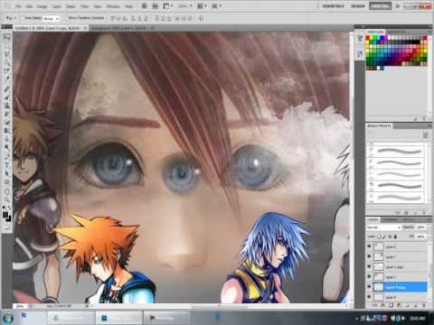
Task: Toggle visibility of the top layer in the list
Action: point(369,246)
